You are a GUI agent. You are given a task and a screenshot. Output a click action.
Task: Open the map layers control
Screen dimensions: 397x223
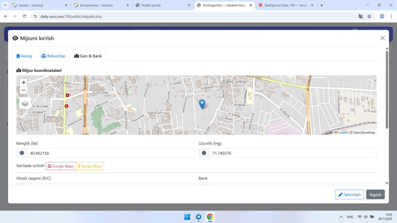click(25, 103)
